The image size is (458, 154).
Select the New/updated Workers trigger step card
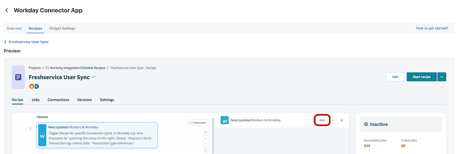(97, 135)
